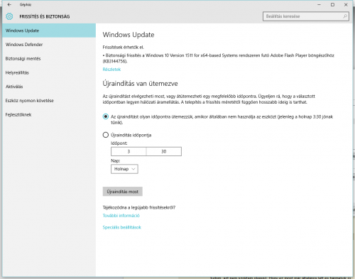Click the Újraindítás most button
Image resolution: width=355 pixels, height=279 pixels.
point(123,192)
